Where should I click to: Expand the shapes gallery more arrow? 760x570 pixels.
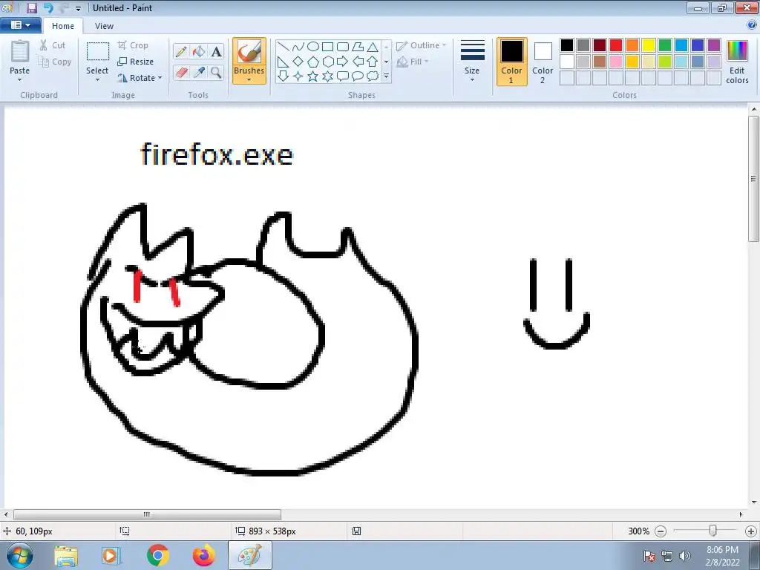tap(386, 76)
